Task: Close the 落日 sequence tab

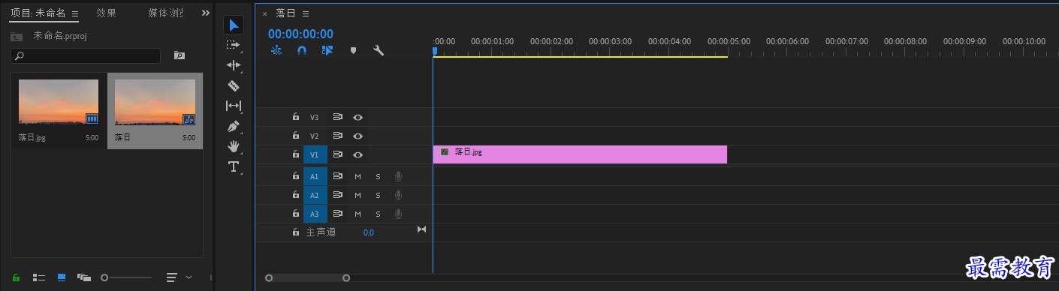Action: click(264, 13)
